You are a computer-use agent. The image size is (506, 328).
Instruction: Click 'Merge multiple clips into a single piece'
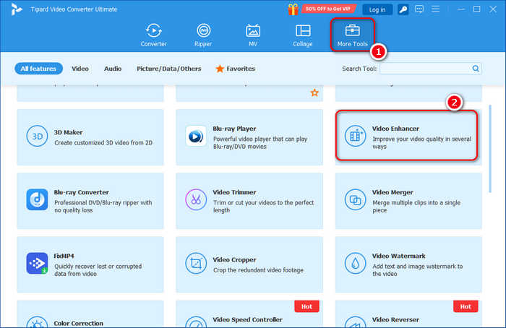click(416, 206)
